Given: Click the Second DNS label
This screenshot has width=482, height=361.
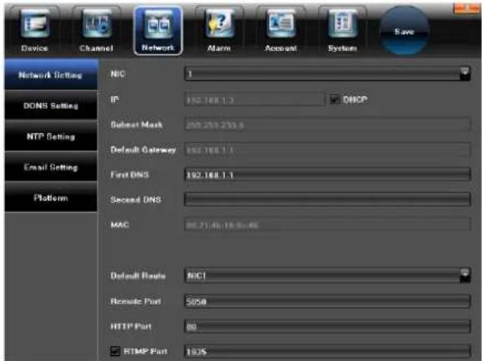Looking at the screenshot, I should tap(136, 200).
